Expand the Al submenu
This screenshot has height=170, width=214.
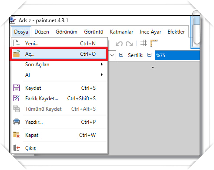coord(59,75)
